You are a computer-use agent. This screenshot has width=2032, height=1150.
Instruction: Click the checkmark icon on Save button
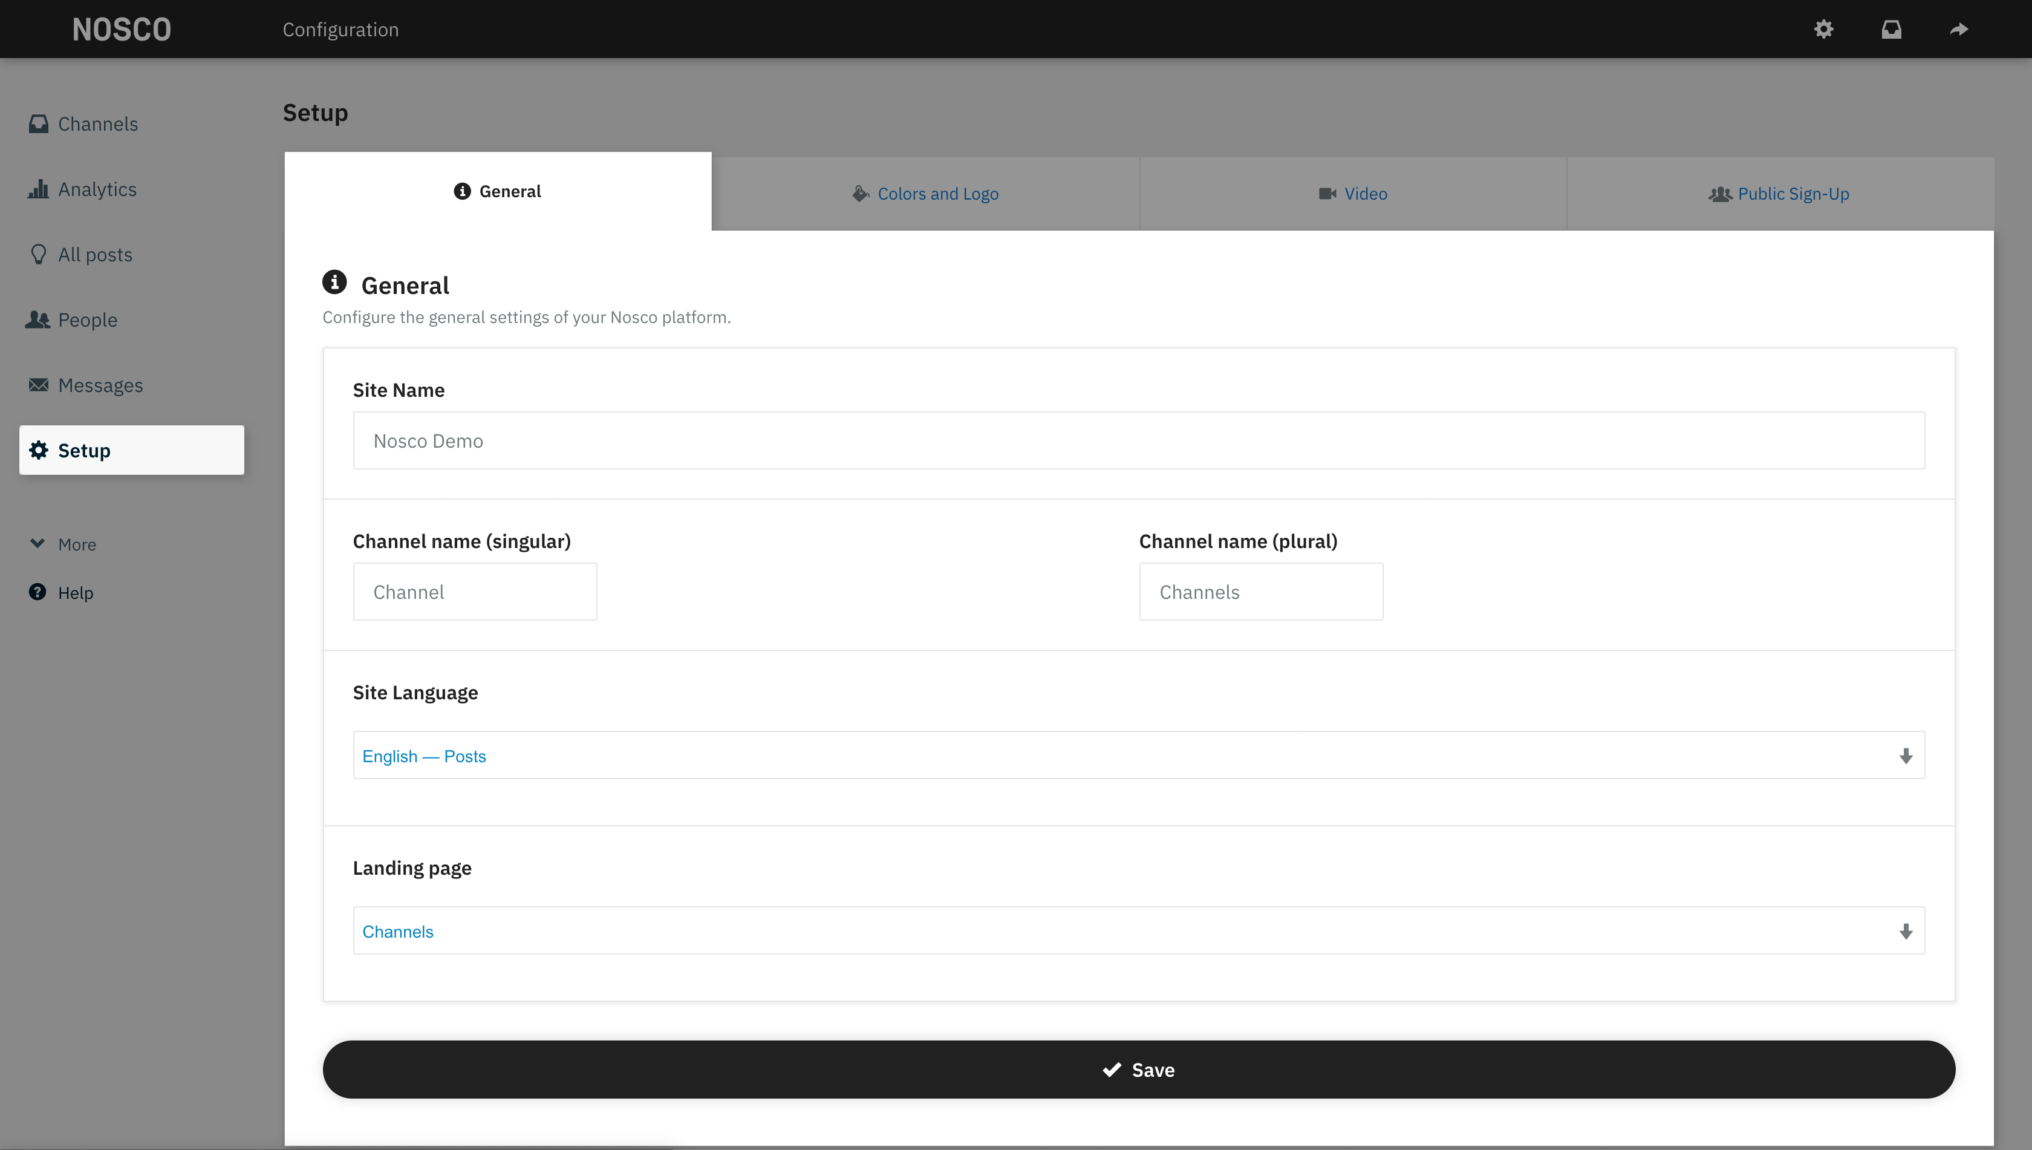pyautogui.click(x=1112, y=1070)
